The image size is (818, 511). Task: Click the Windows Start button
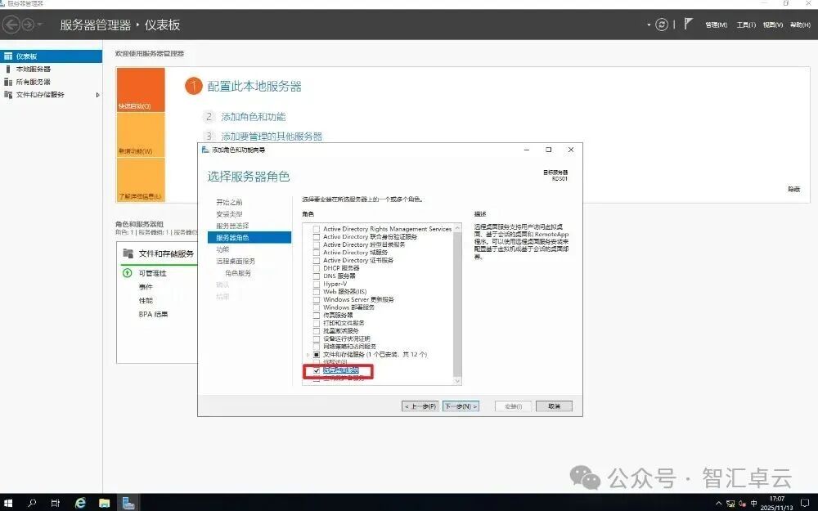[x=9, y=502]
